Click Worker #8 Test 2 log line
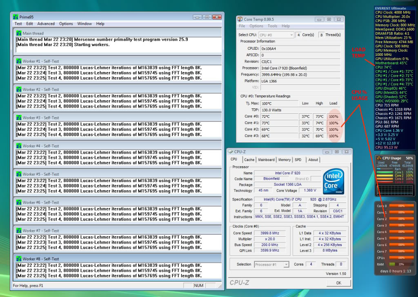 (x=109, y=265)
